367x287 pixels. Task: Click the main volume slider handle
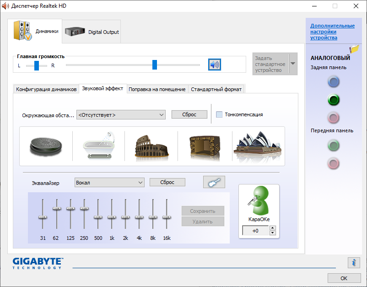155,65
